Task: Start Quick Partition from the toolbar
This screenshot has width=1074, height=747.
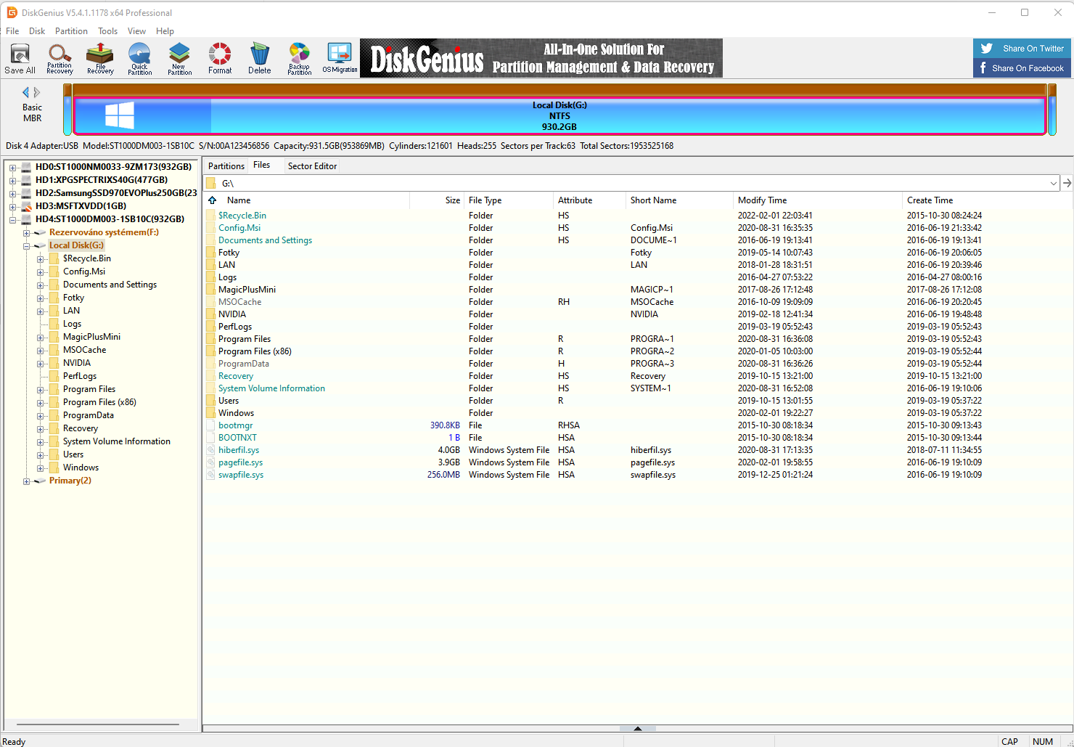Action: click(x=139, y=58)
